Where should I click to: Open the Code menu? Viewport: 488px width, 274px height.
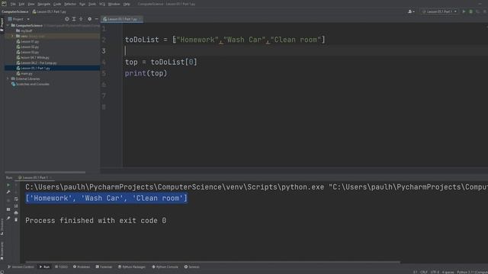pos(57,4)
